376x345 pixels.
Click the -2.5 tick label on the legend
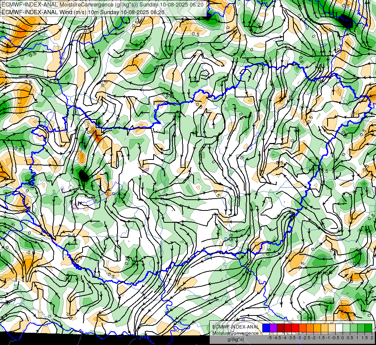(x=307, y=338)
